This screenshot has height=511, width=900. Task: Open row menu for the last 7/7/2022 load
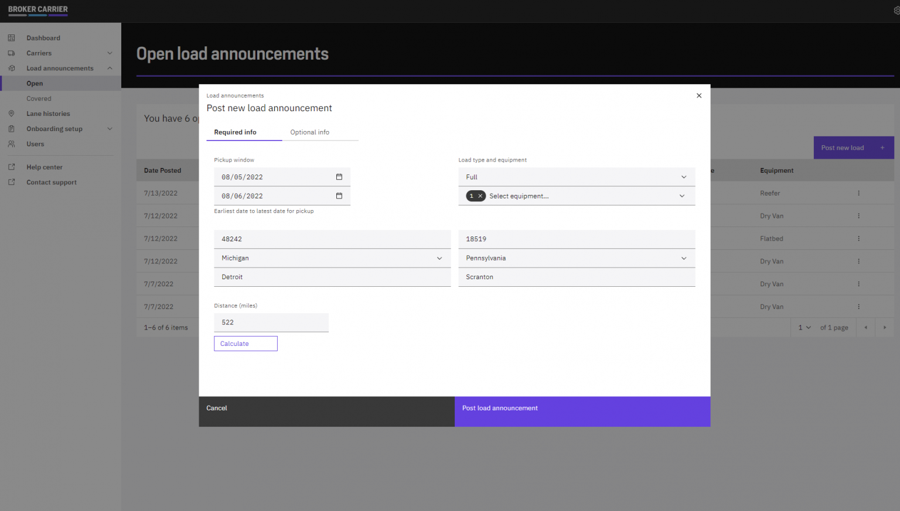tap(858, 307)
